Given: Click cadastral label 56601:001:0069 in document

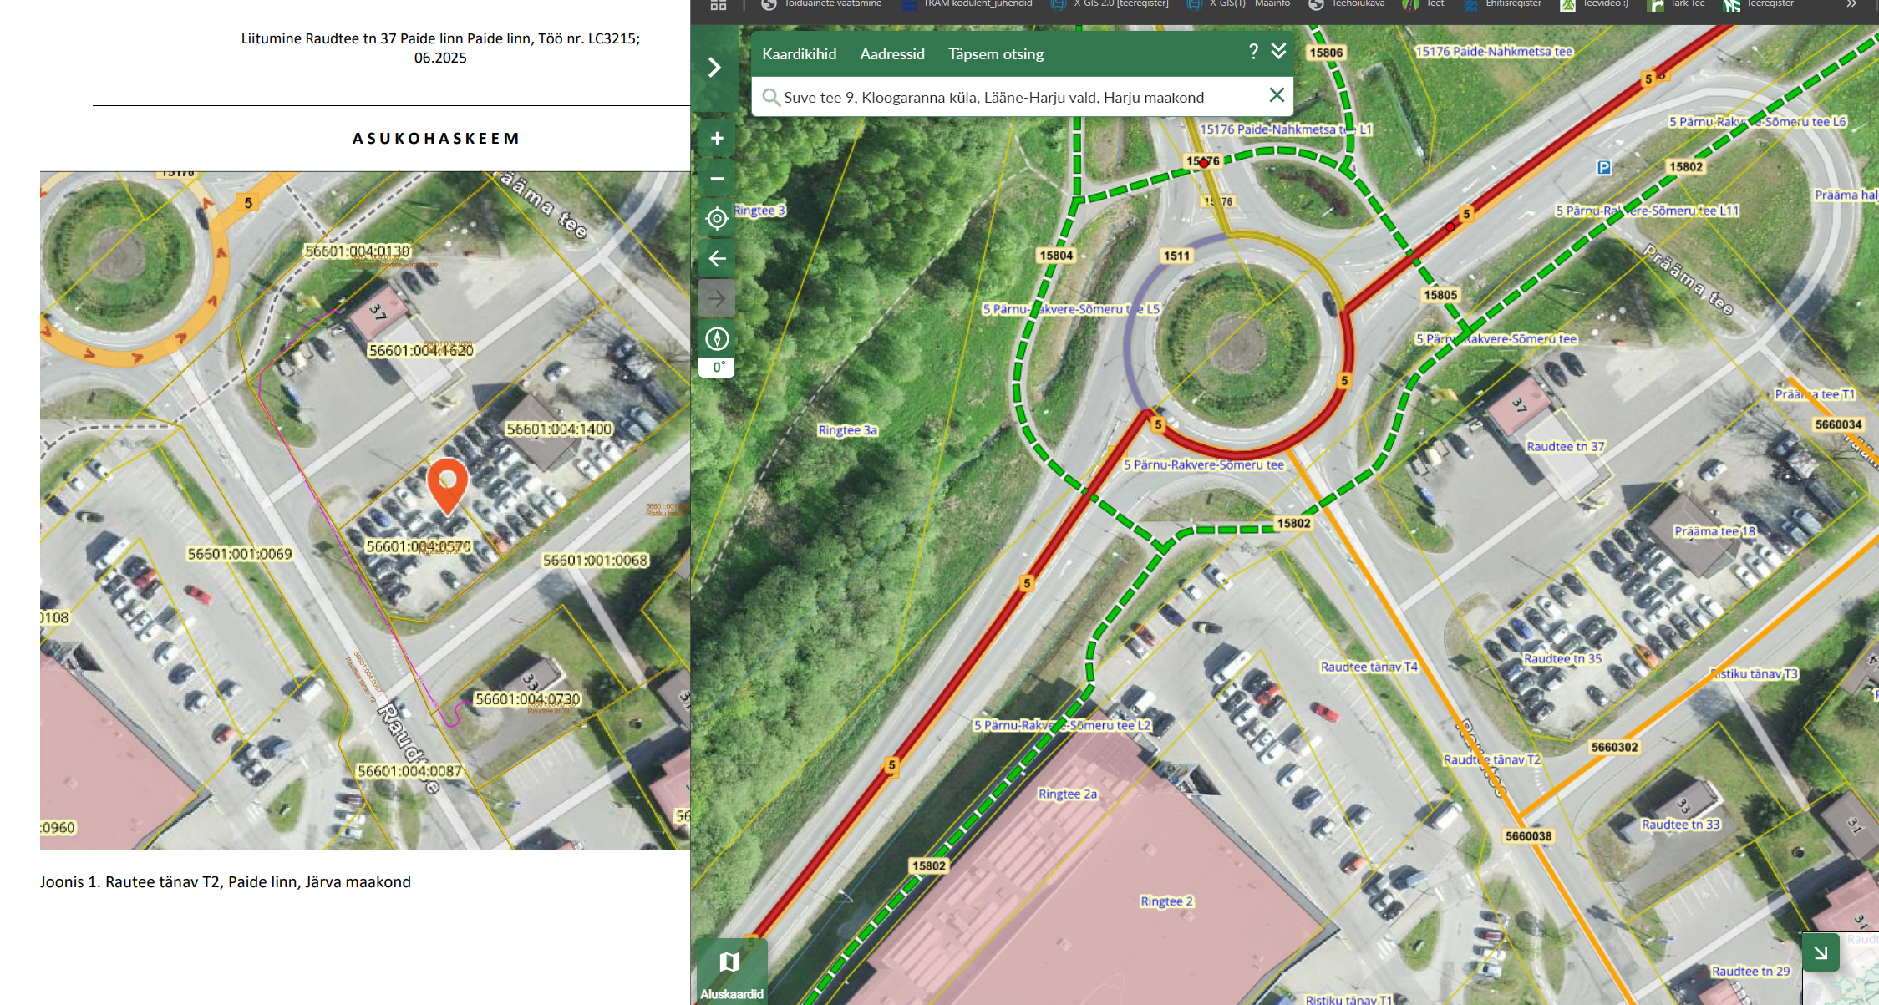Looking at the screenshot, I should pyautogui.click(x=240, y=554).
